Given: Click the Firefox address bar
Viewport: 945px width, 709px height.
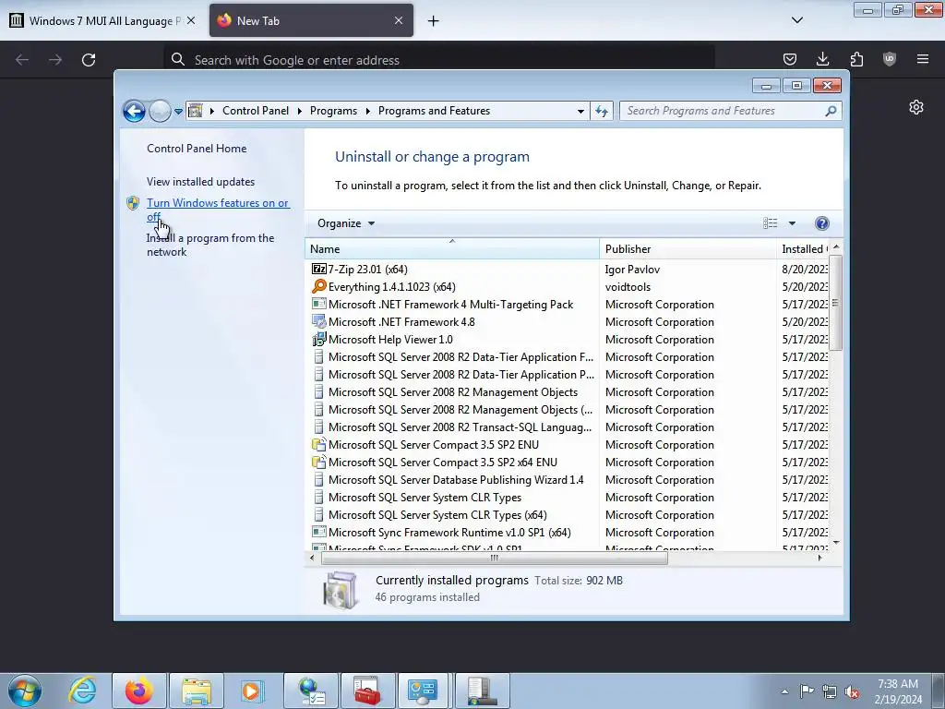Looking at the screenshot, I should tap(438, 60).
